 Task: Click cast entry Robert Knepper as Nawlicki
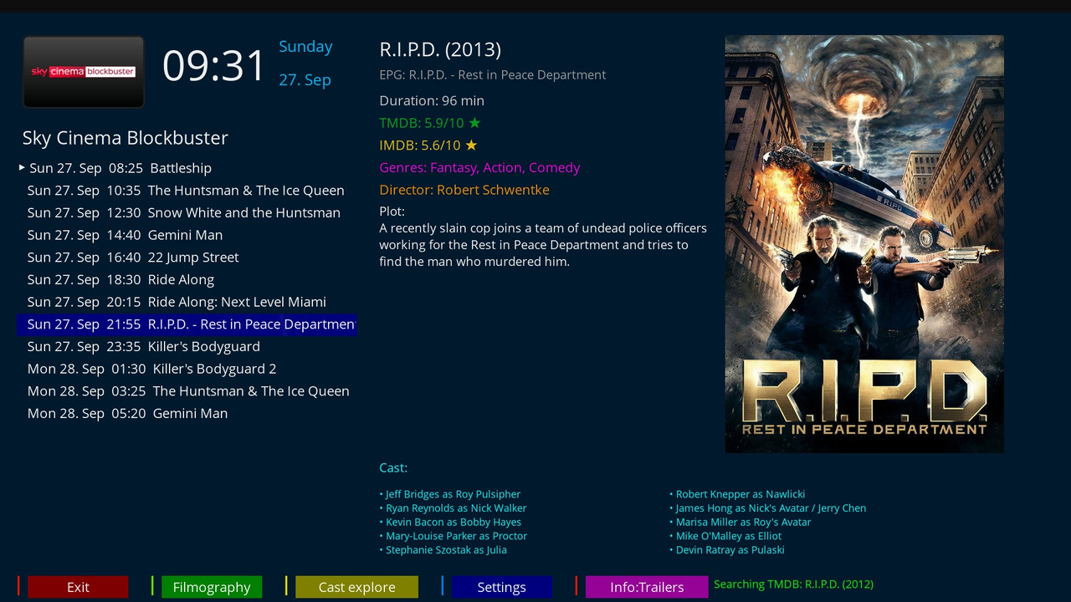737,494
